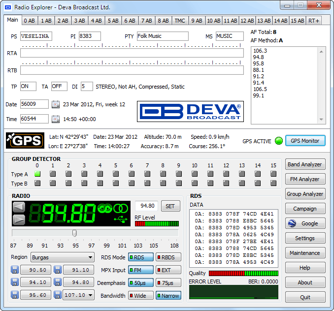Click the GPS satellite logo
This screenshot has width=334, height=311.
(24, 141)
